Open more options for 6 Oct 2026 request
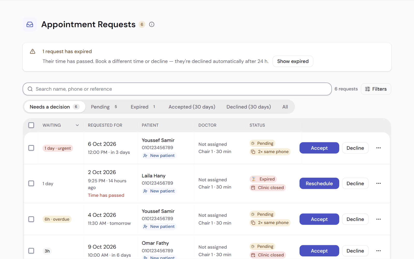The height and width of the screenshot is (259, 414). point(379,148)
